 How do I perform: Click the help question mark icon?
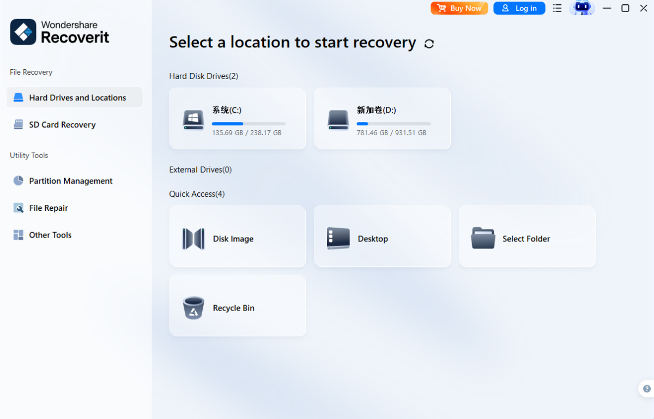[647, 388]
